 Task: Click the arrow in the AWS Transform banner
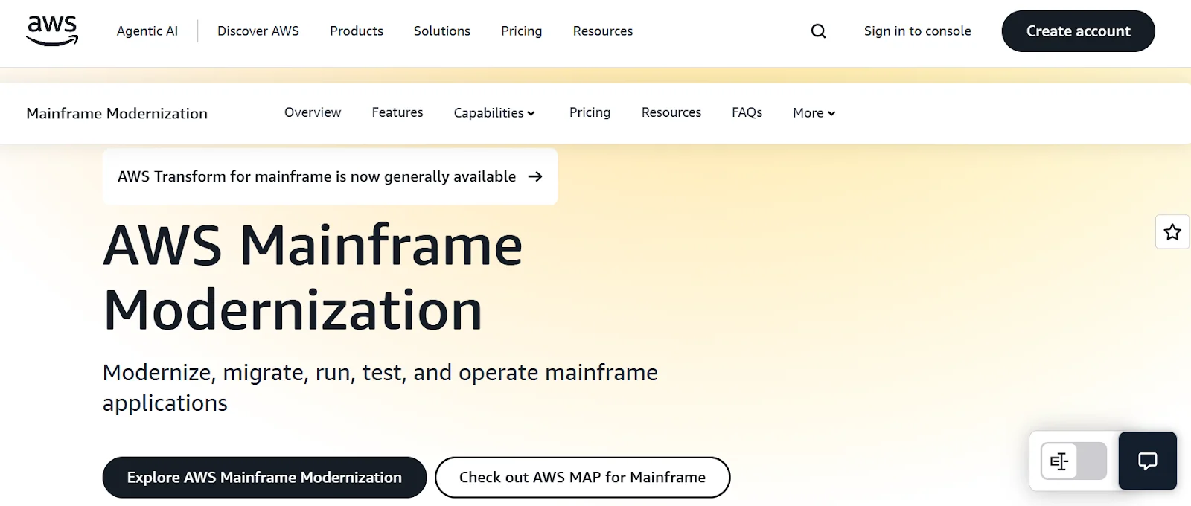click(x=535, y=176)
